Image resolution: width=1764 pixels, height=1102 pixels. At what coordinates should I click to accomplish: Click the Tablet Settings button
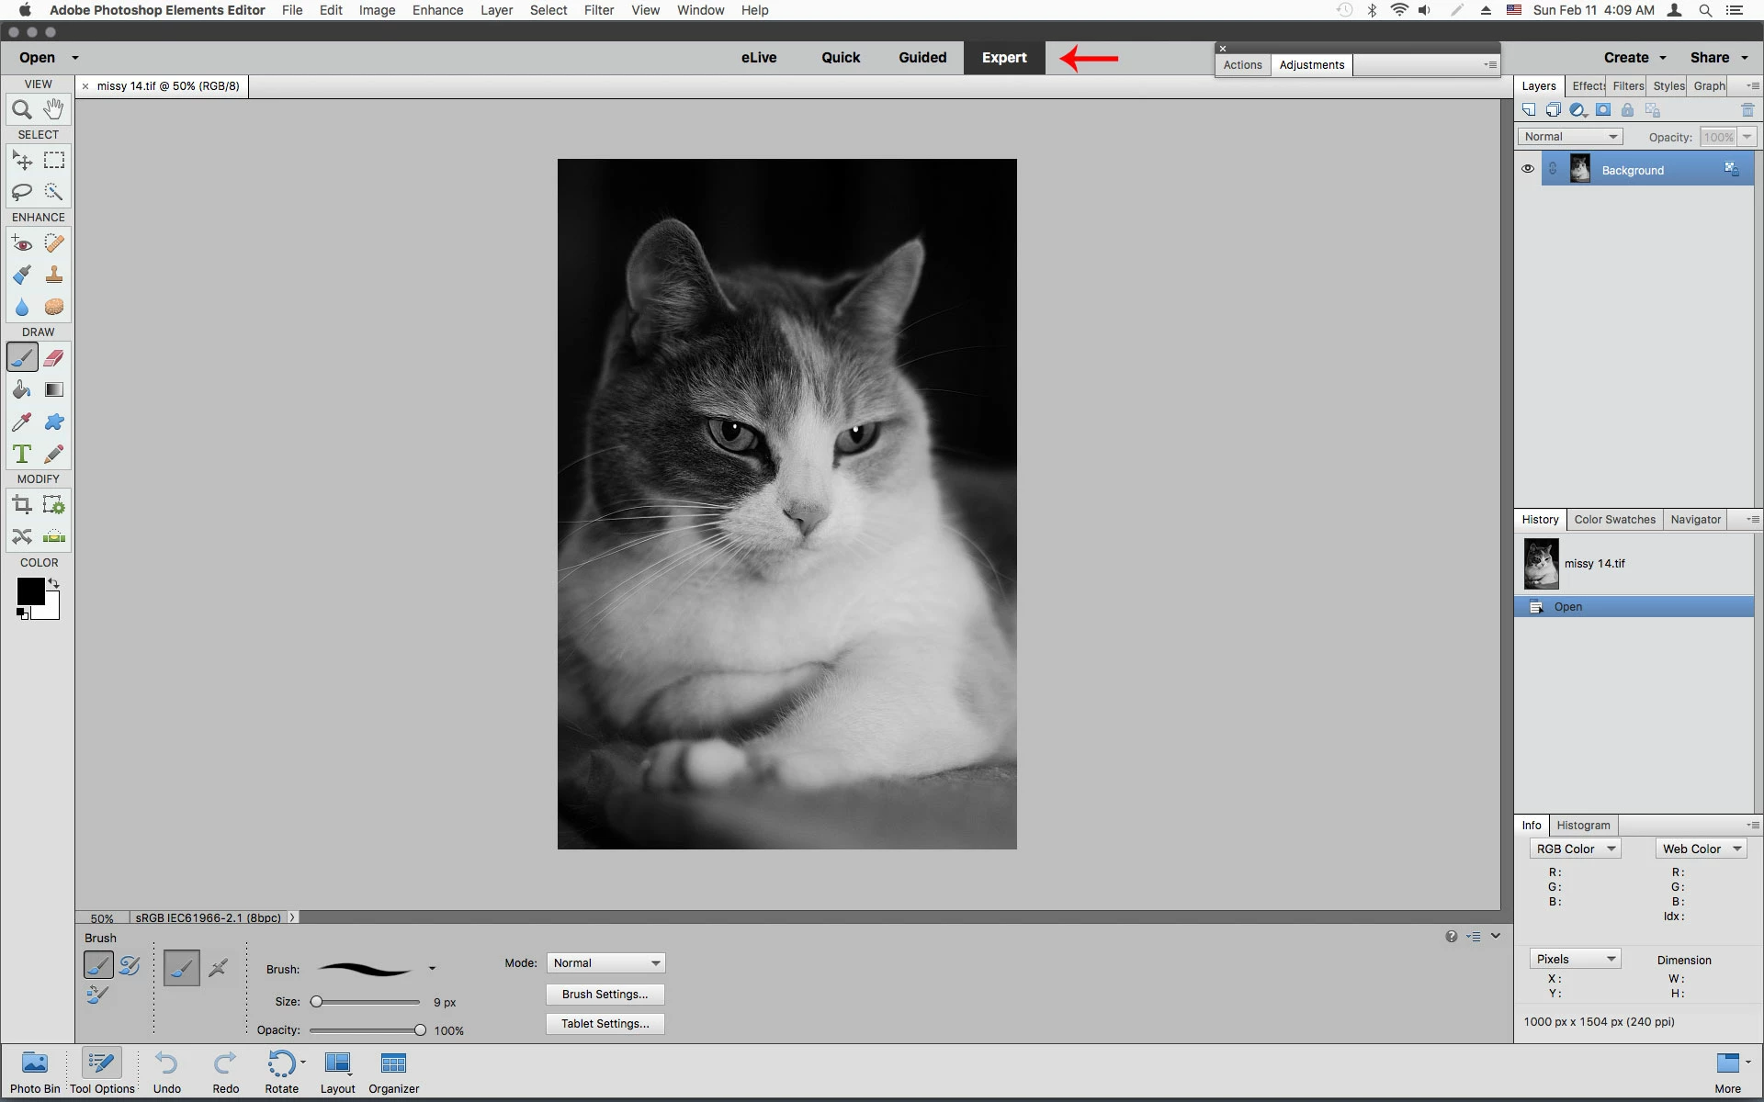coord(605,1024)
